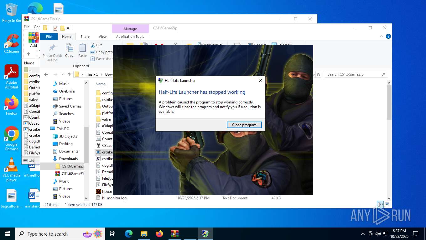This screenshot has width=426, height=240.
Task: Click Add button in WinRAR toolbar
Action: click(x=34, y=40)
